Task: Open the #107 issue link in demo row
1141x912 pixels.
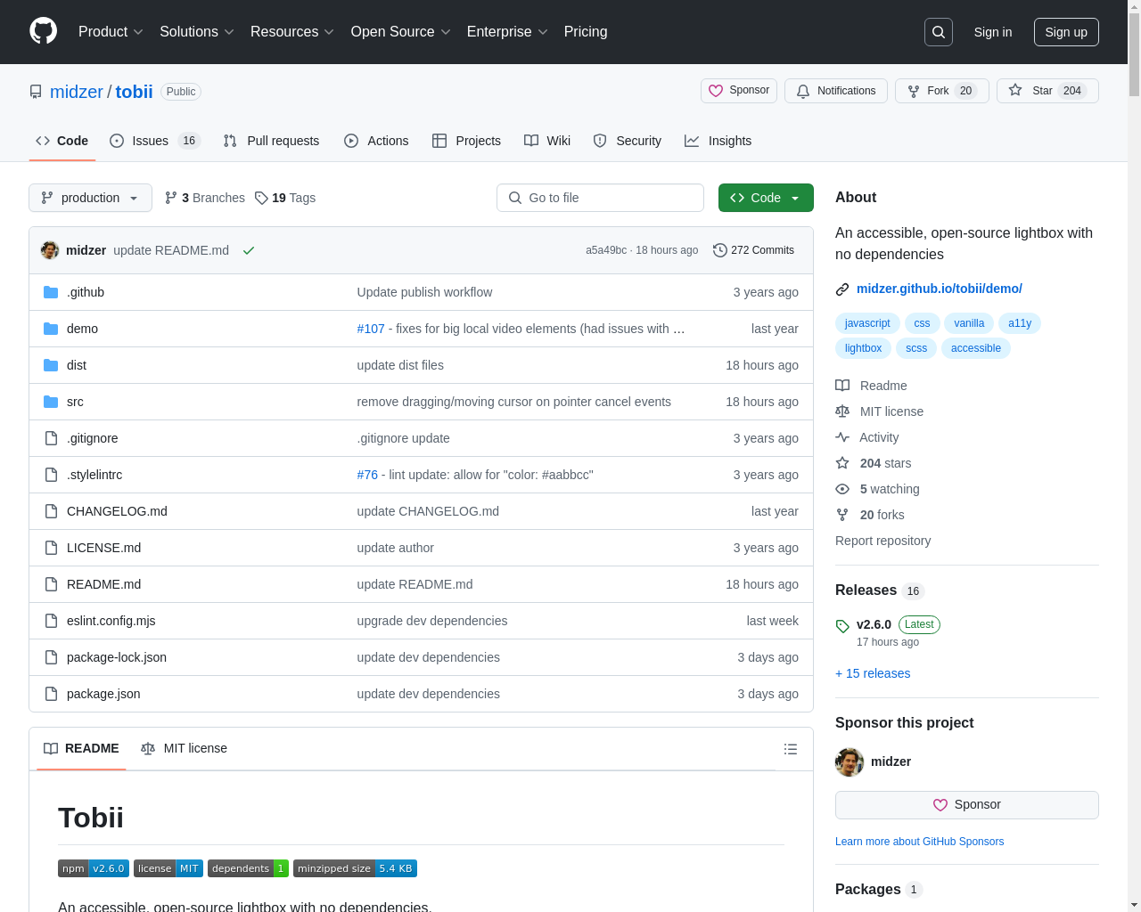Action: pos(371,329)
